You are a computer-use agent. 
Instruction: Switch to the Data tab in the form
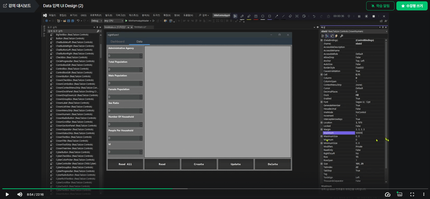pyautogui.click(x=139, y=41)
